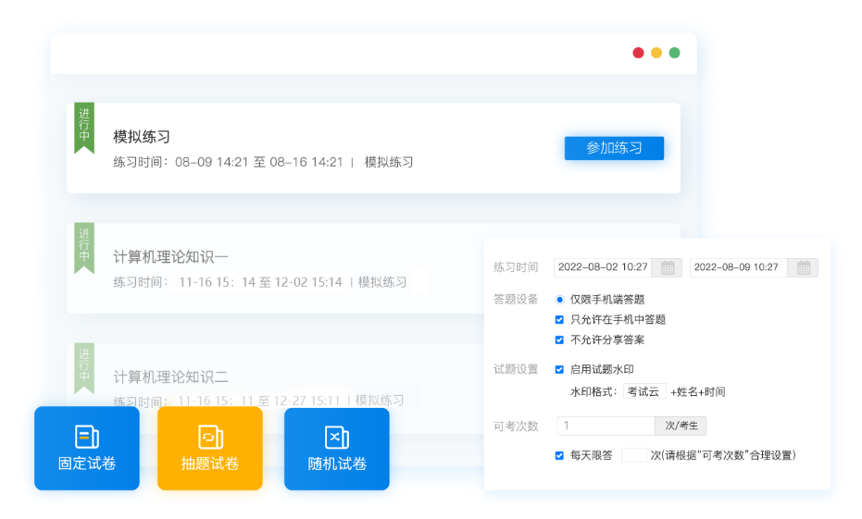Image resolution: width=862 pixels, height=519 pixels.
Task: Disable the 启用试题水印 checkbox
Action: coord(559,369)
